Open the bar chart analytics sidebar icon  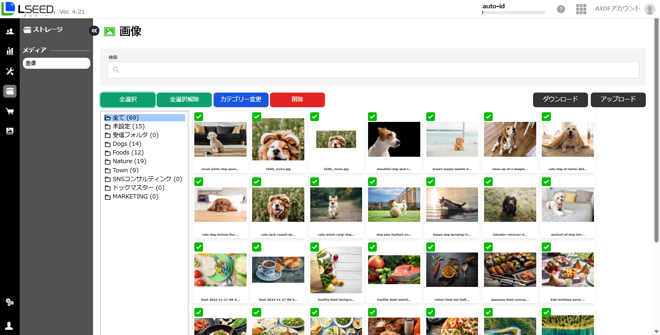(10, 51)
